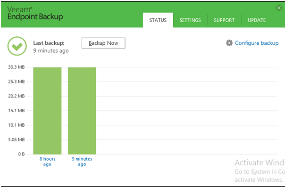Viewport: 286px width, 188px height.
Task: Click the 5.06 MB axis label
Action: 16,140
